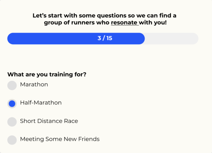Click the "Meeting Some New Friends" label text
Image resolution: width=212 pixels, height=153 pixels.
pos(60,139)
